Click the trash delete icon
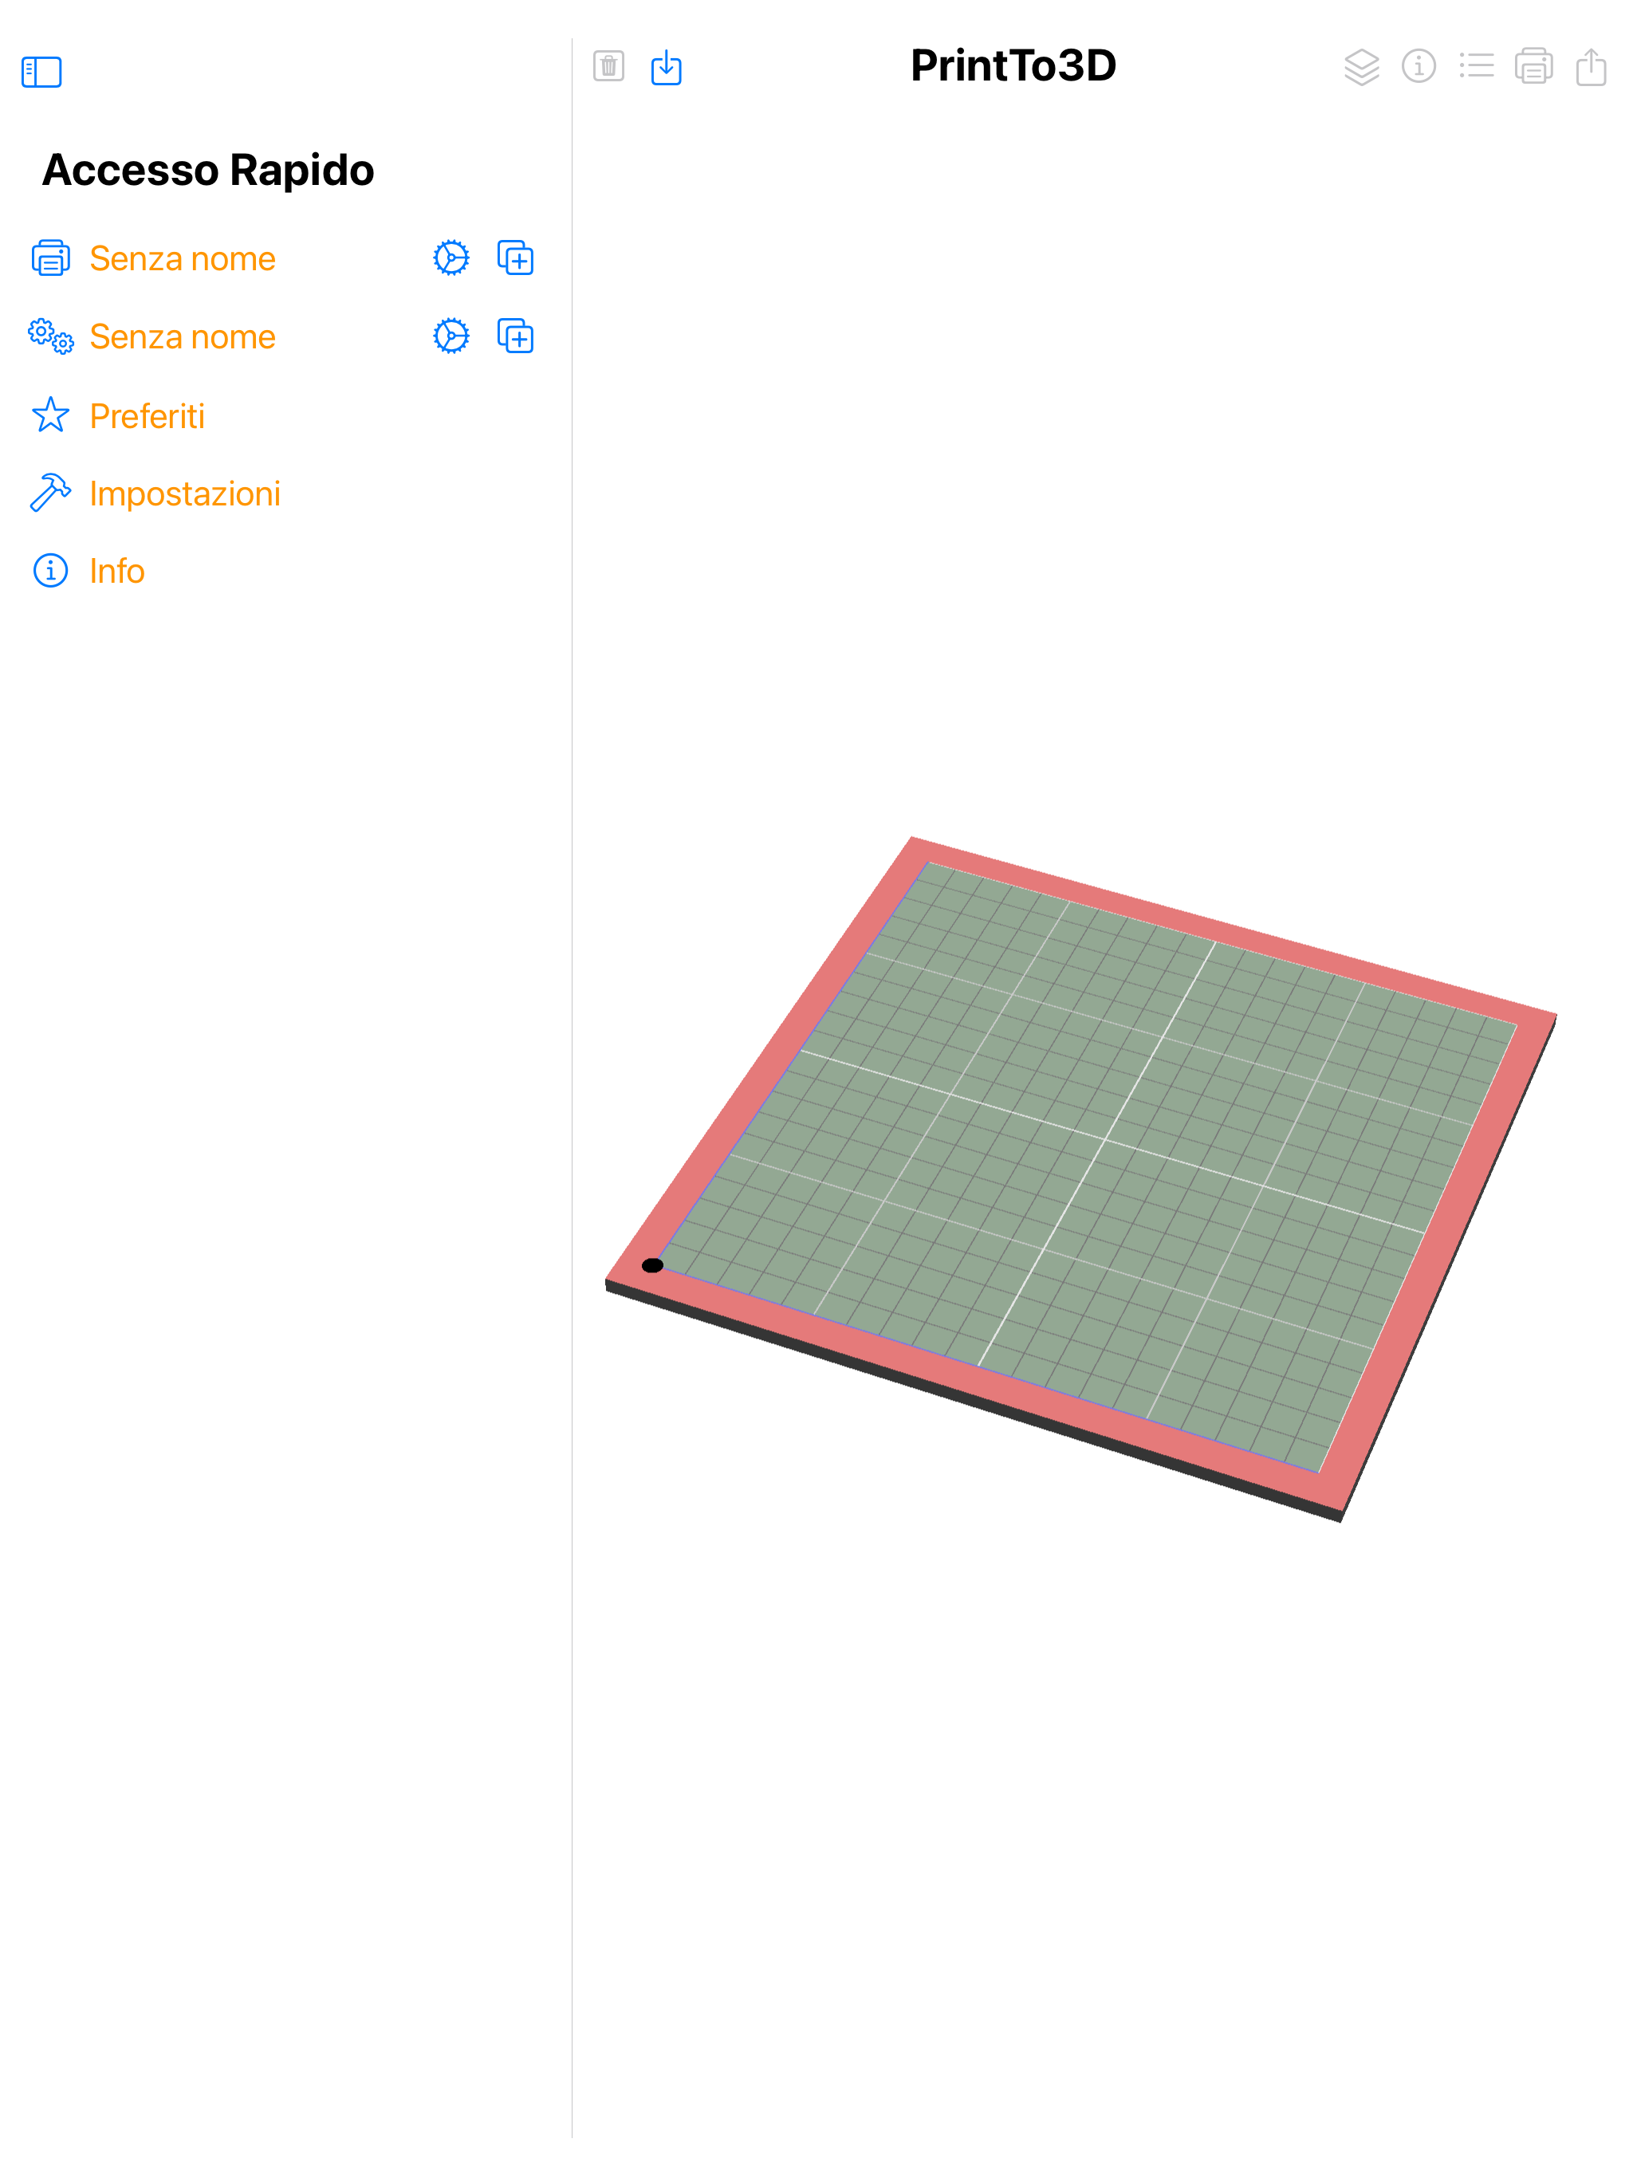The height and width of the screenshot is (2178, 1633). [608, 66]
